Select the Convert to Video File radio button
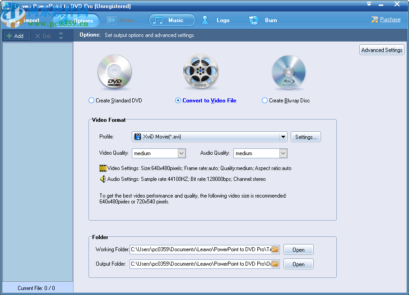Image resolution: width=409 pixels, height=295 pixels. click(178, 100)
